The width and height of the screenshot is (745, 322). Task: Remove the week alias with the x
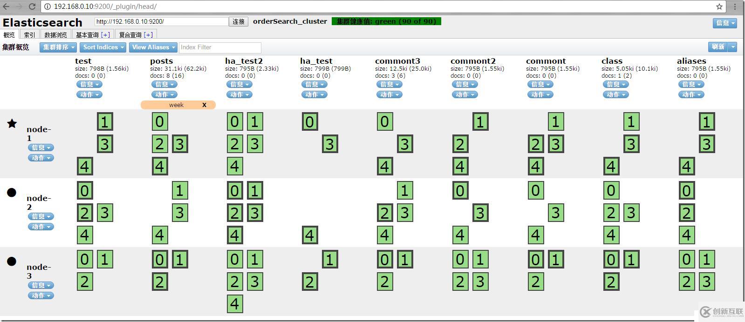click(x=204, y=105)
